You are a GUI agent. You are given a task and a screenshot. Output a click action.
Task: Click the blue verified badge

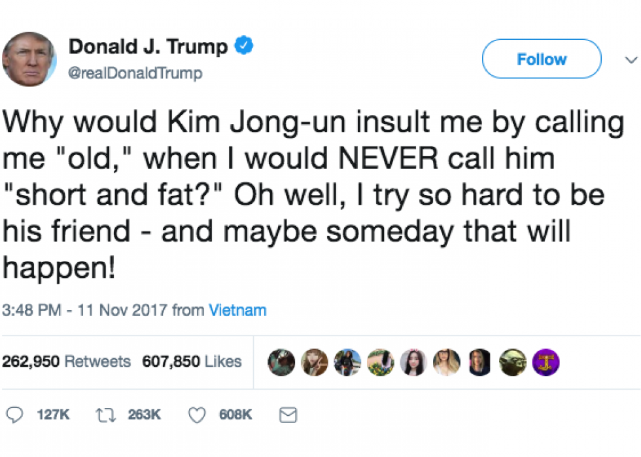pyautogui.click(x=243, y=45)
